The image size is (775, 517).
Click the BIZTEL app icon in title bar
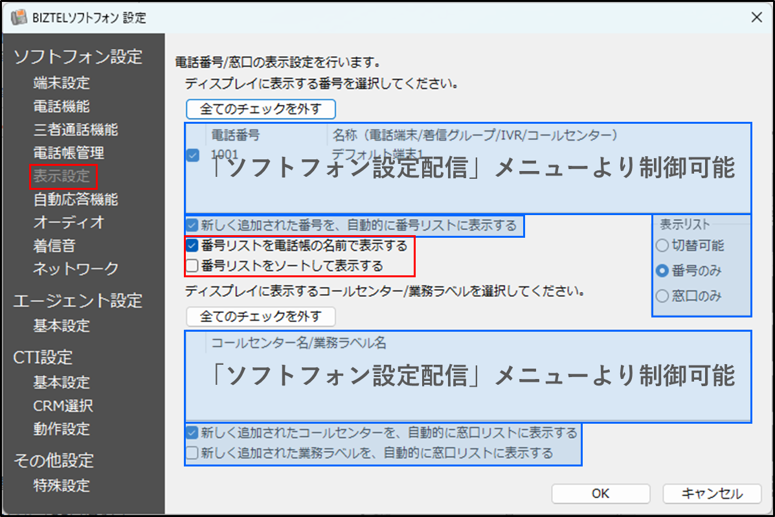[x=19, y=17]
